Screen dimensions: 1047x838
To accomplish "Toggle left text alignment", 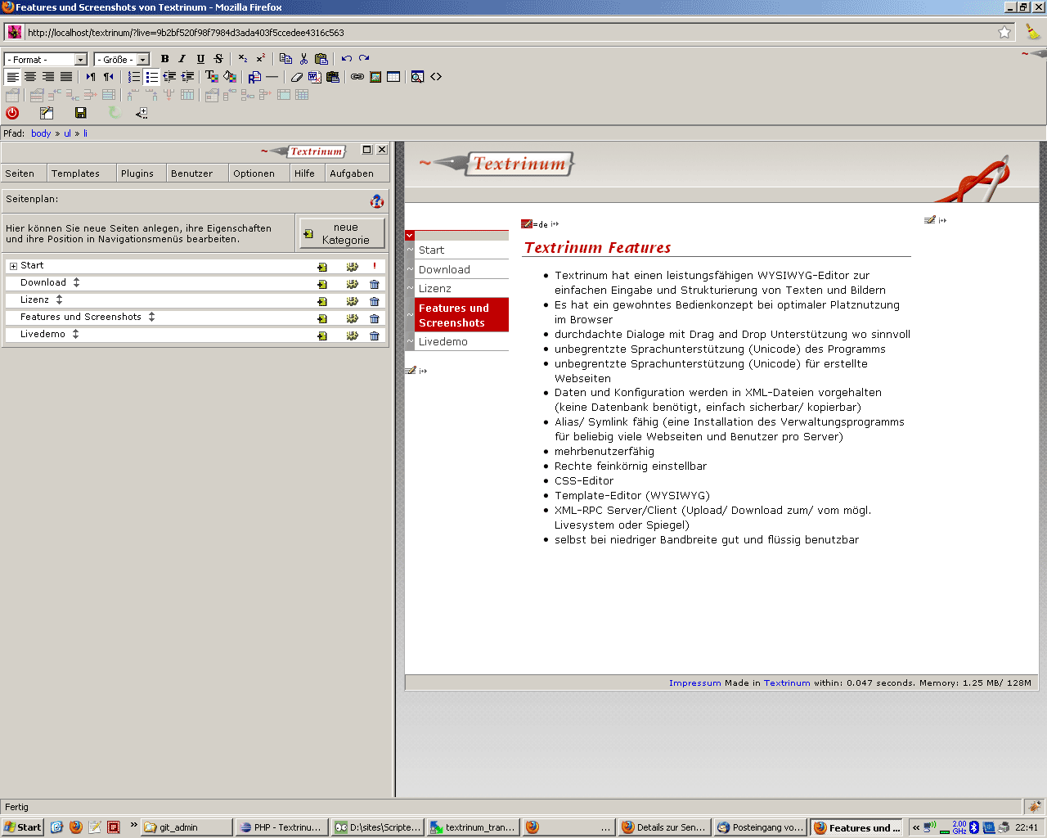I will tap(12, 77).
